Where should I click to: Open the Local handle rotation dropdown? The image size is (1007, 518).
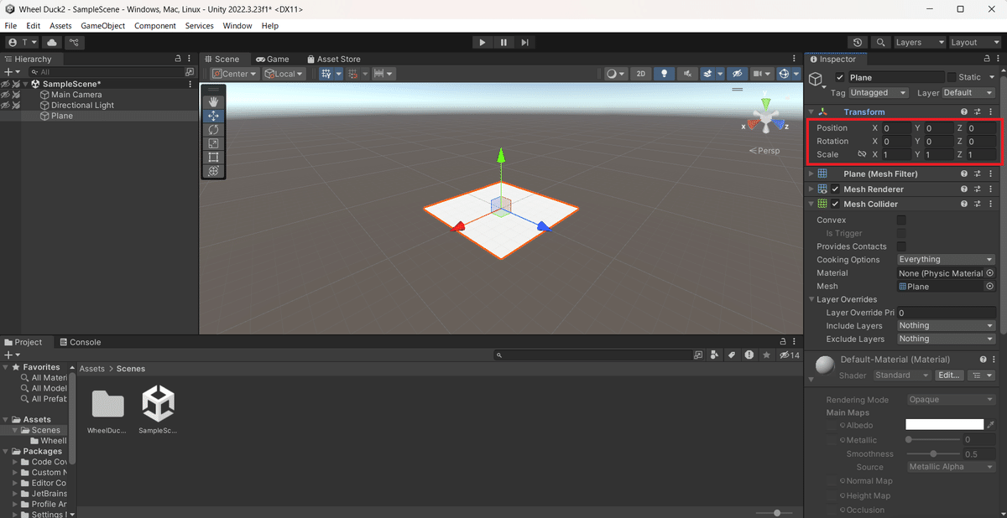tap(284, 74)
